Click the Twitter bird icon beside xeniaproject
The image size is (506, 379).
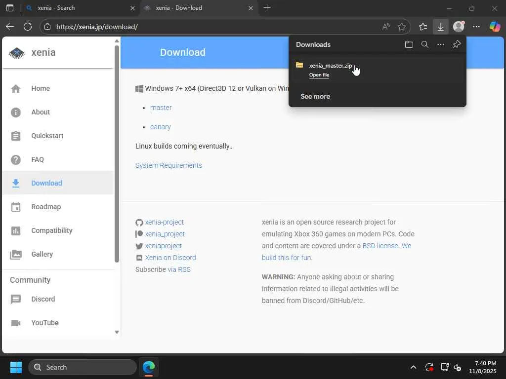[139, 246]
